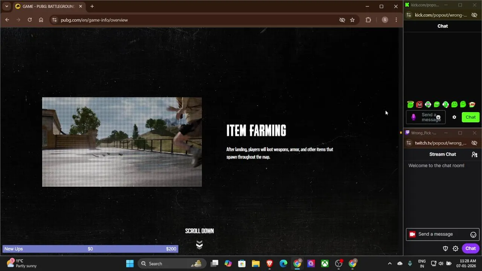Click the OneDrive cloud tray icon
Viewport: 482px width, 271px height.
pyautogui.click(x=400, y=263)
